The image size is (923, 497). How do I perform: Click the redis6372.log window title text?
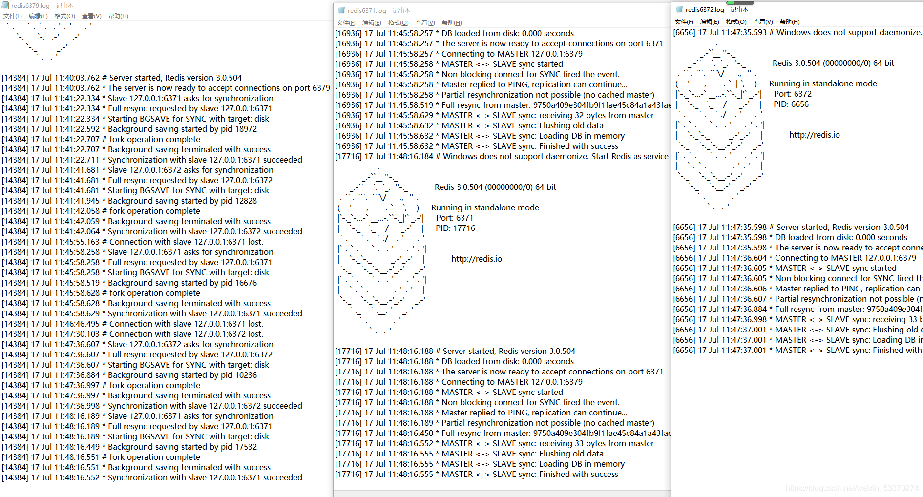pos(717,10)
